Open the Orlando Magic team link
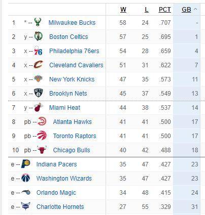 (x=56, y=193)
